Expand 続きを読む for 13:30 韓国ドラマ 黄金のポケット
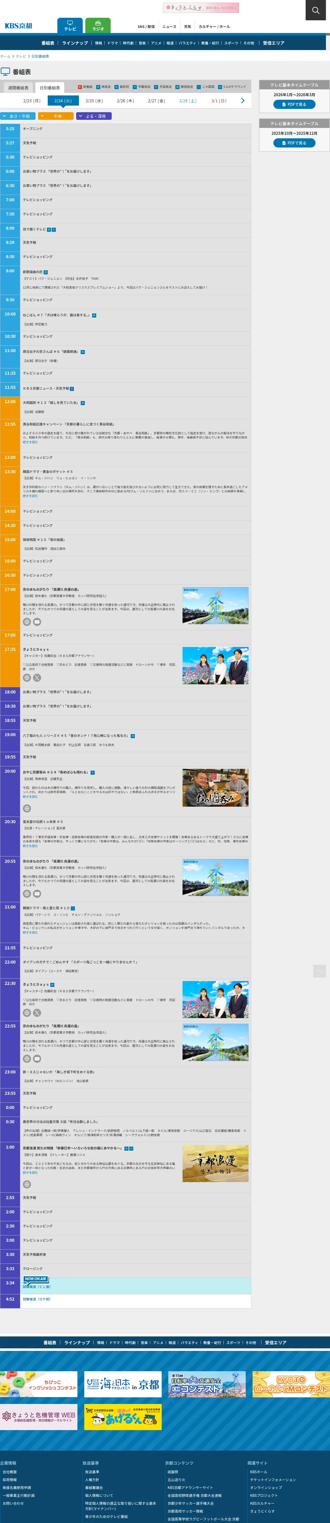Screen dimensions: 330x1523 pyautogui.click(x=30, y=495)
